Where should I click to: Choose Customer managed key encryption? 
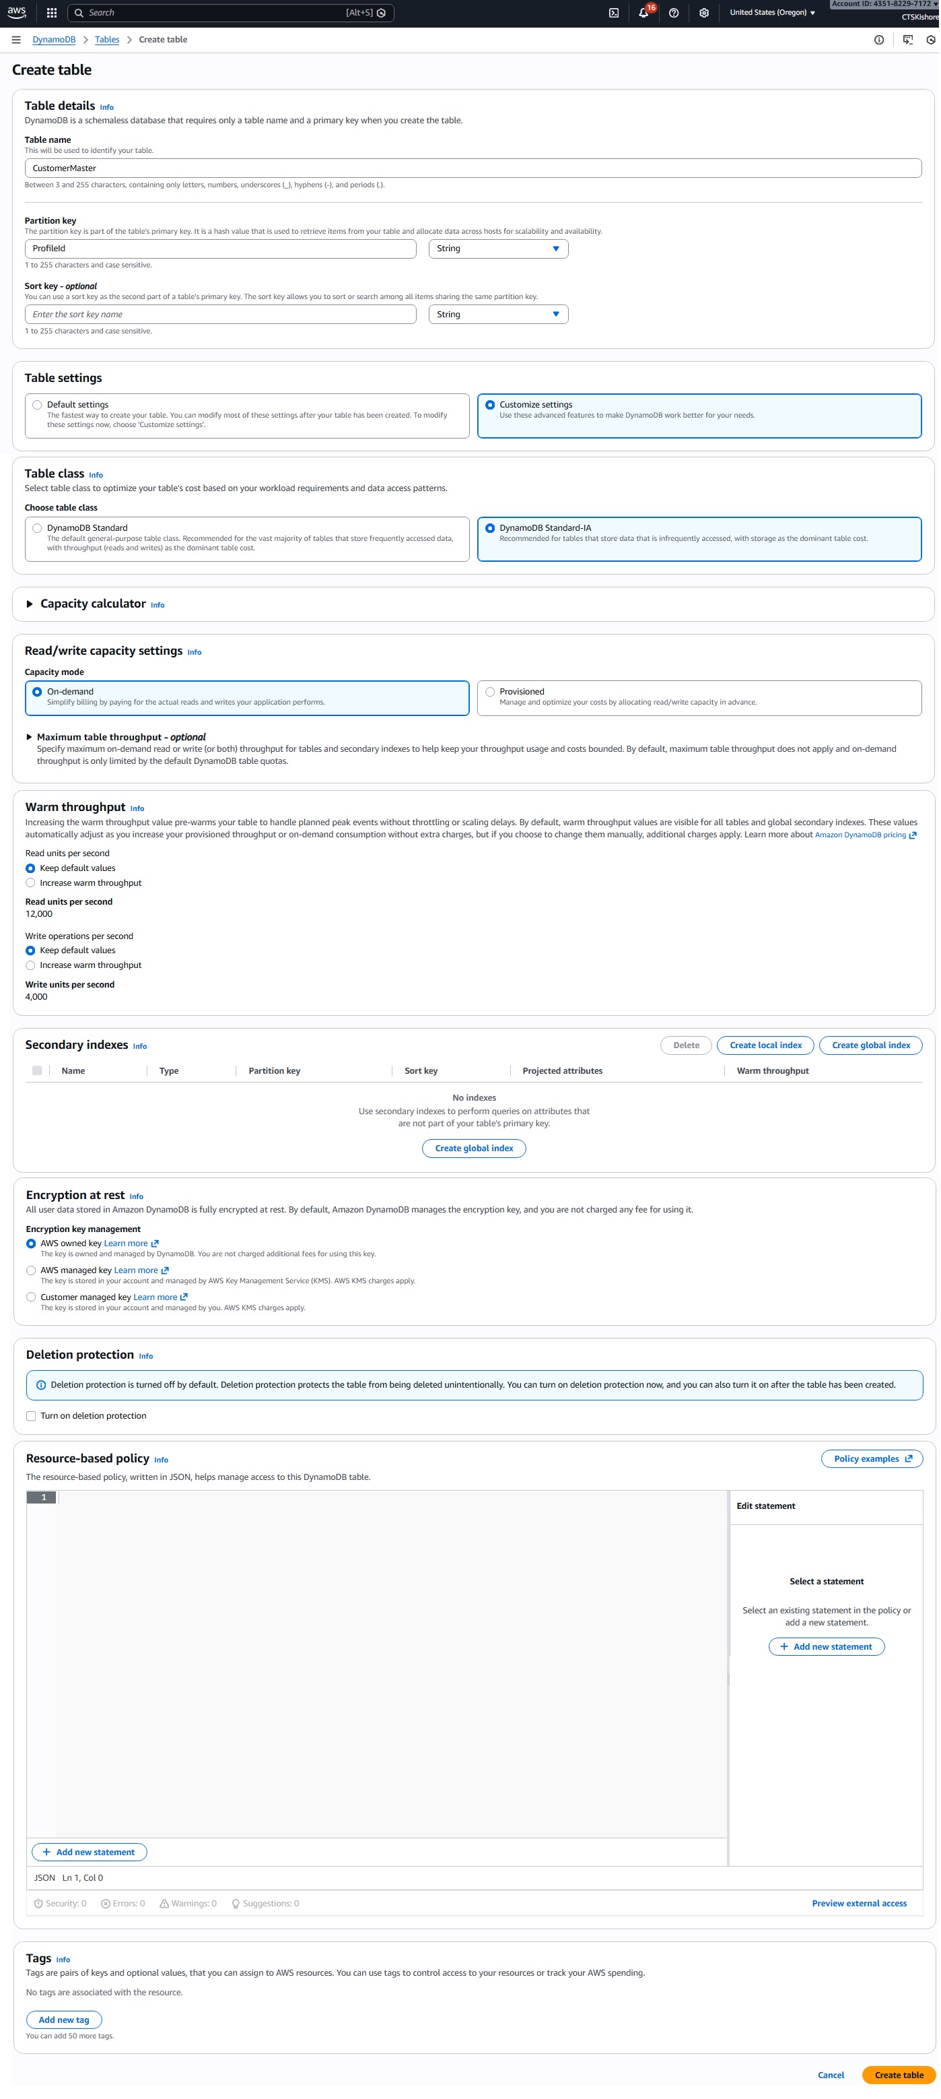point(31,1297)
